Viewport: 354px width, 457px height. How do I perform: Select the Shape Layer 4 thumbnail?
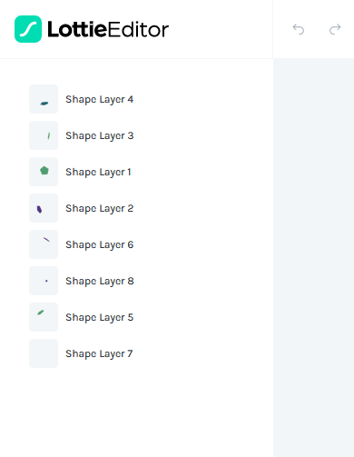click(44, 99)
